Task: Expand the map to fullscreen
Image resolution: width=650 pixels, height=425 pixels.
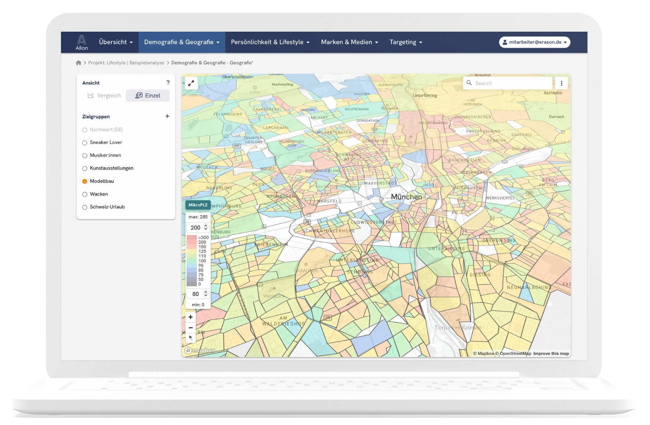Action: pos(191,84)
